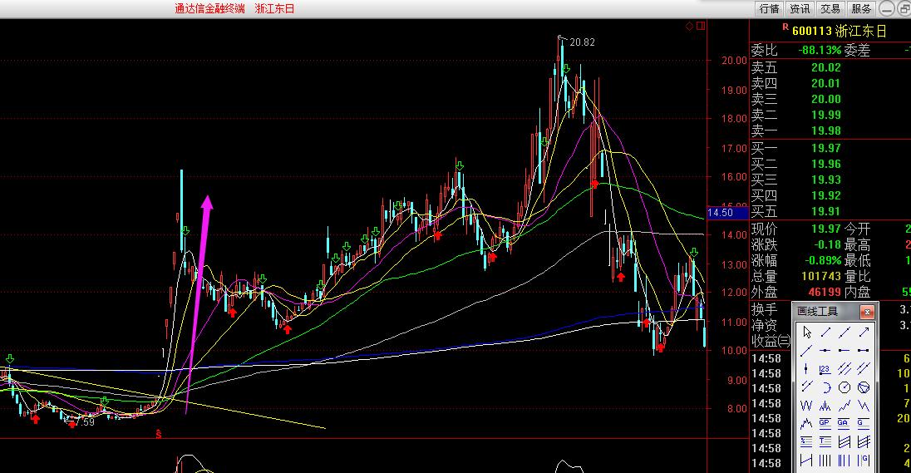Screen dimensions: 911x473
Task: Pick the straight line through two points tool
Action: (x=845, y=333)
